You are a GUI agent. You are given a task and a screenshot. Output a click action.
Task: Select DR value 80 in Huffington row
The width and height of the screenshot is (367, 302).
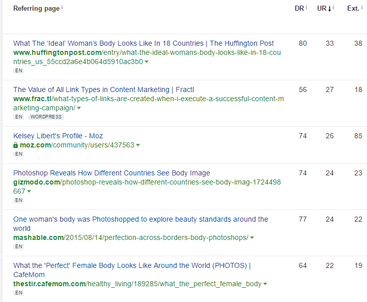[303, 43]
